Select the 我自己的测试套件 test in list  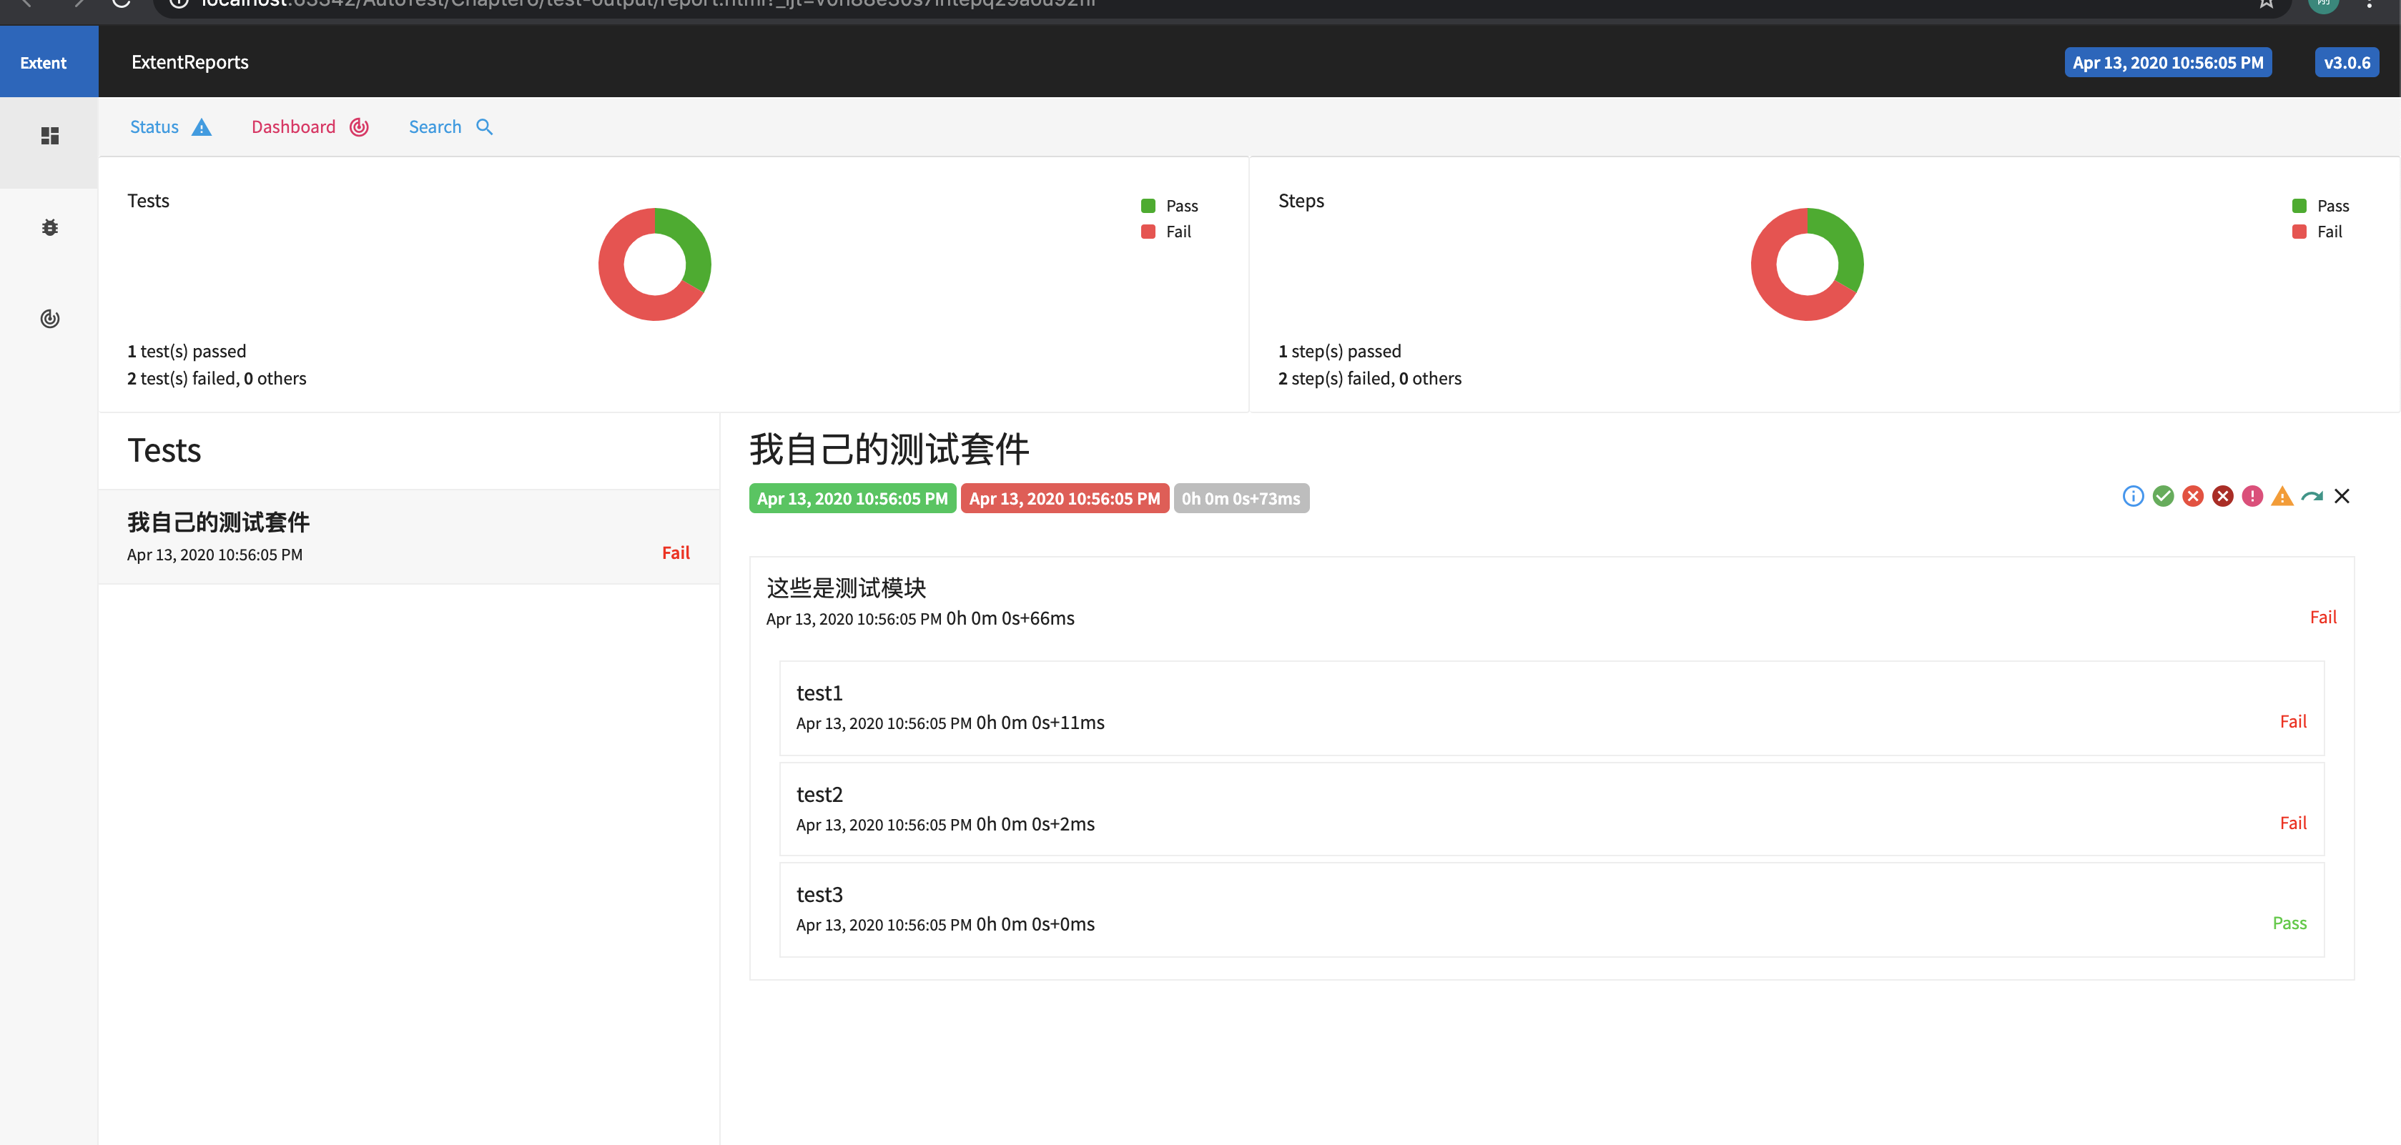408,537
